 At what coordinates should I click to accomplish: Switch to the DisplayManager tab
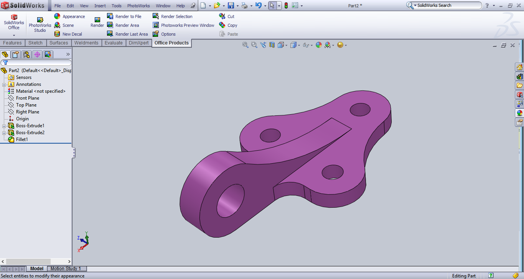coord(48,54)
